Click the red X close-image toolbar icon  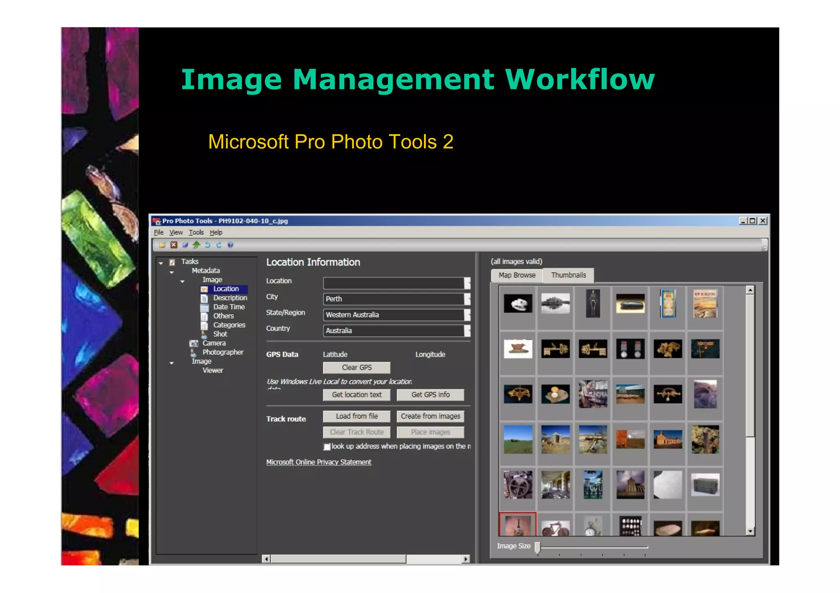pos(174,245)
